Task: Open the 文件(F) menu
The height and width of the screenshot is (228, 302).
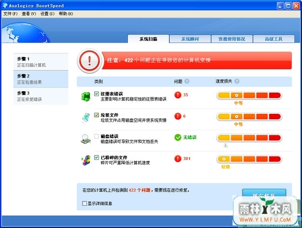Action: tap(11, 14)
